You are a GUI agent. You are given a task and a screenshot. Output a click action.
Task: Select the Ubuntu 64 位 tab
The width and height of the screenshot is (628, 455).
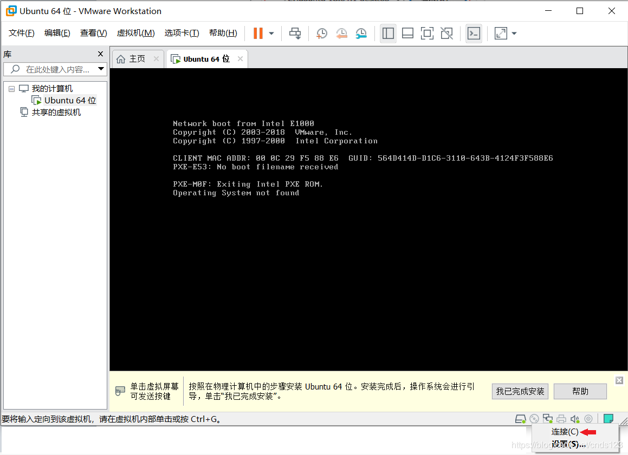(x=206, y=59)
